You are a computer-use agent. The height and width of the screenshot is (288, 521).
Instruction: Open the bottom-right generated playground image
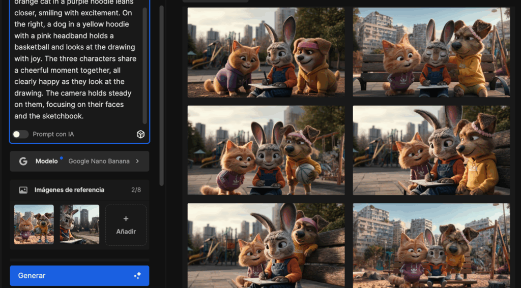click(x=431, y=245)
